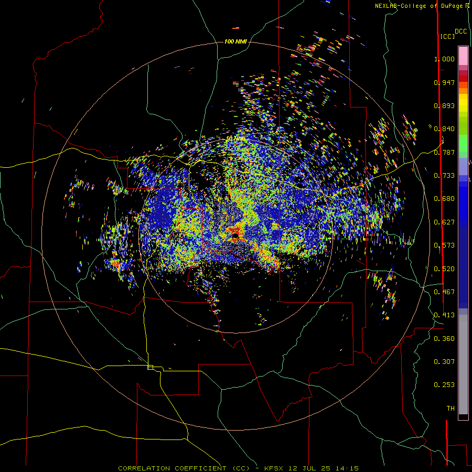Select the DCC label above the color bar

[460, 31]
